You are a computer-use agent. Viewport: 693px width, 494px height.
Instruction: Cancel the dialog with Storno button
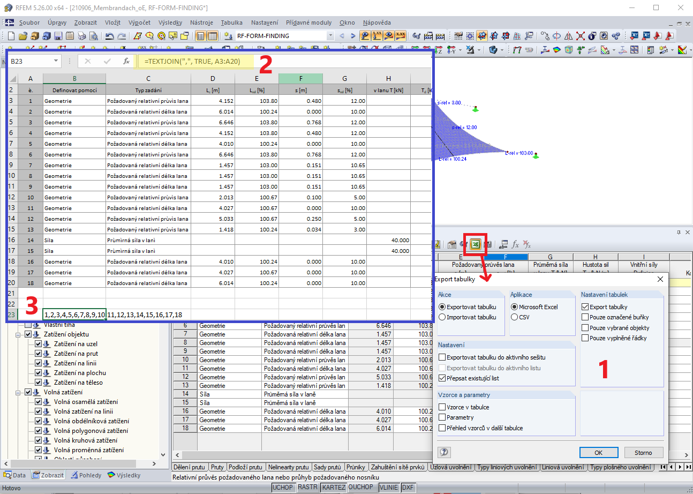coord(643,453)
